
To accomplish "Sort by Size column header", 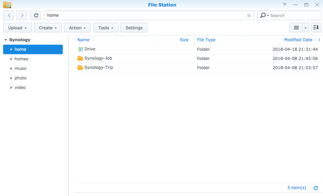I will 184,40.
